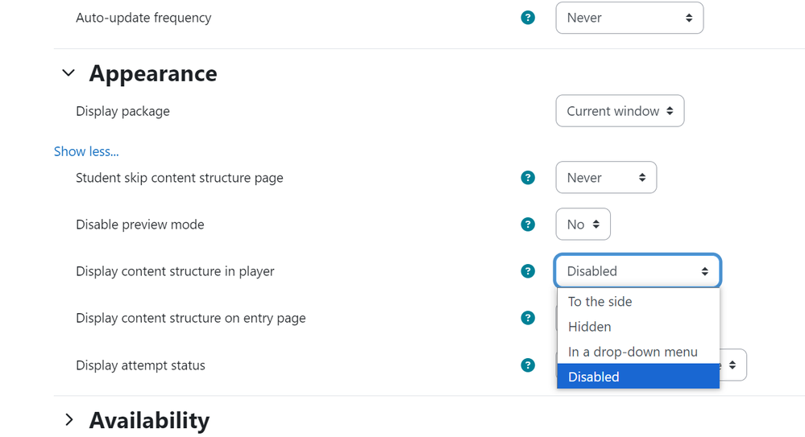805x437 pixels.
Task: Collapse the Appearance section chevron
Action: [68, 73]
